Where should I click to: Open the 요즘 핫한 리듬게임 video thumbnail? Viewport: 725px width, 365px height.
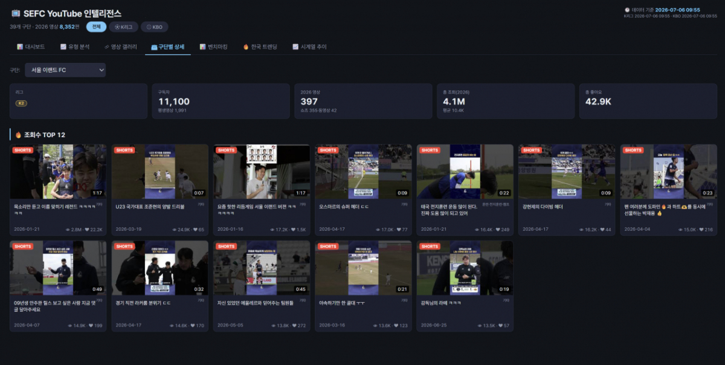[x=262, y=172]
